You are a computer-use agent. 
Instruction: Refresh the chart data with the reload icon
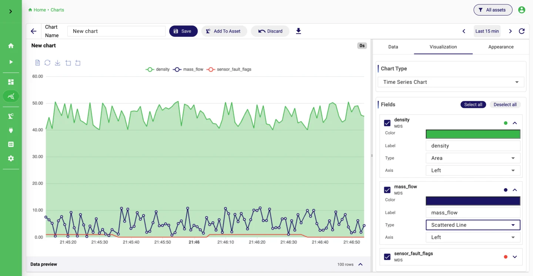[522, 31]
